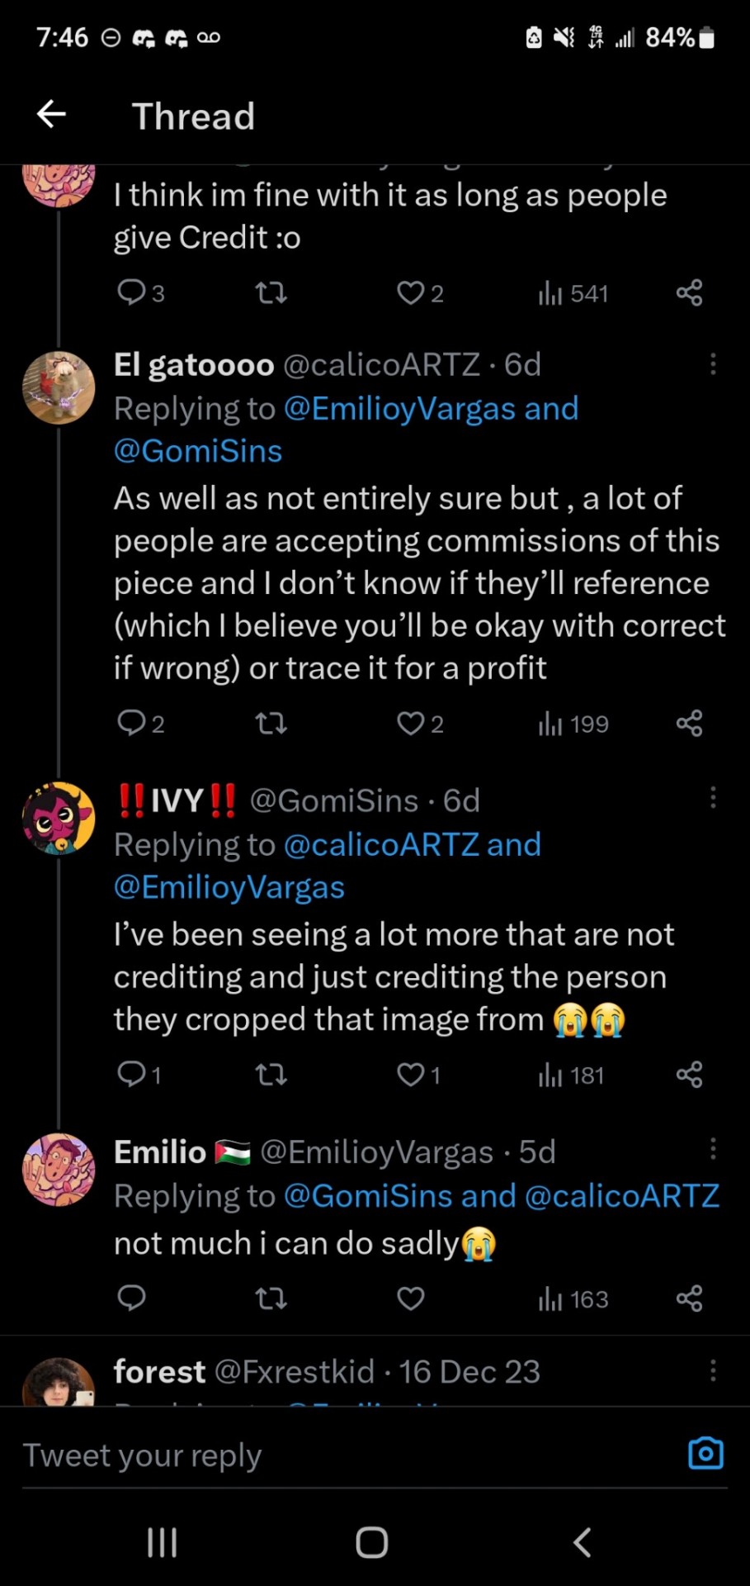Open El gatoooo's profile avatar
The height and width of the screenshot is (1586, 750).
(x=59, y=387)
